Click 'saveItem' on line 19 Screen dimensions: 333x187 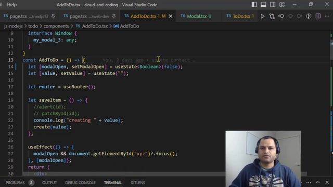50,100
